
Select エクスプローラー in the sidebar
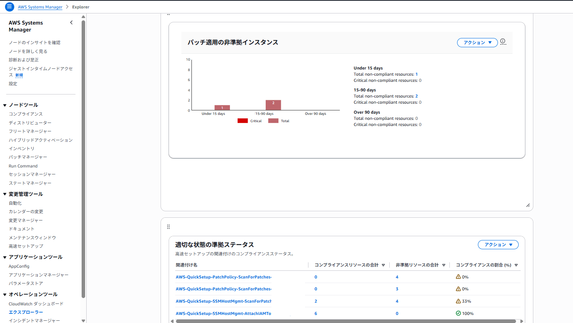26,312
